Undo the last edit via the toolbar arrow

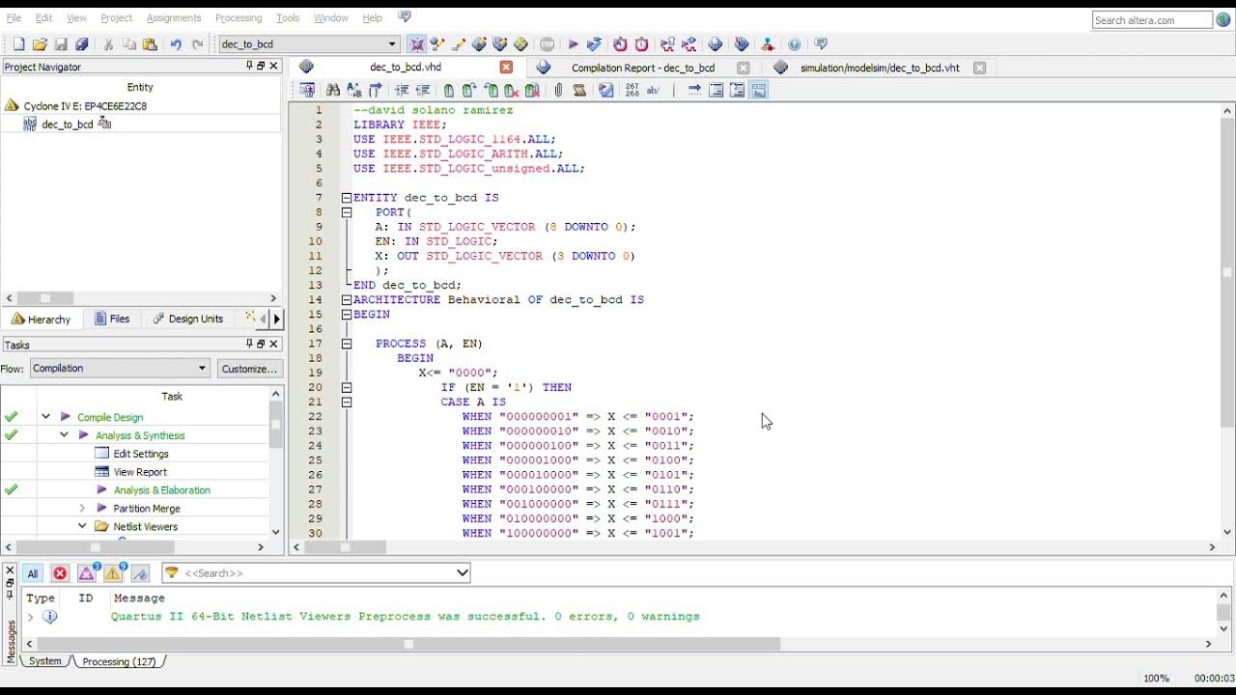176,44
